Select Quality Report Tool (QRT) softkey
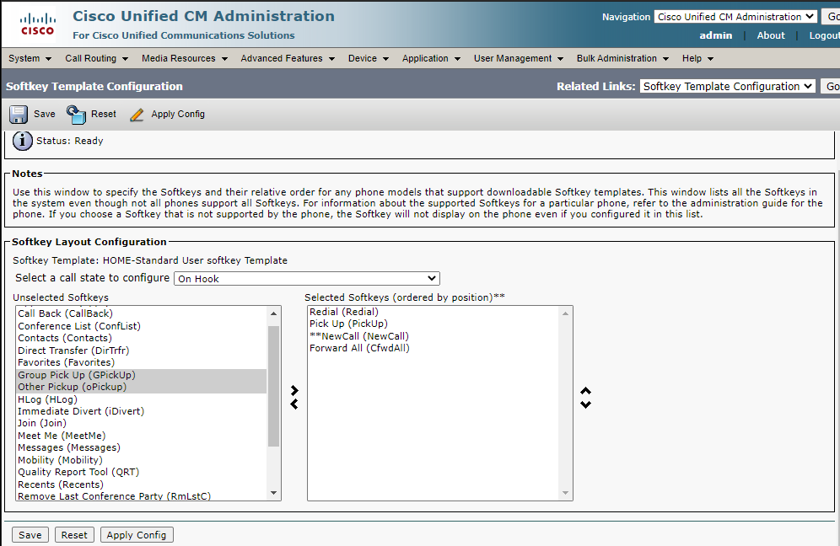The image size is (840, 546). tap(142, 472)
